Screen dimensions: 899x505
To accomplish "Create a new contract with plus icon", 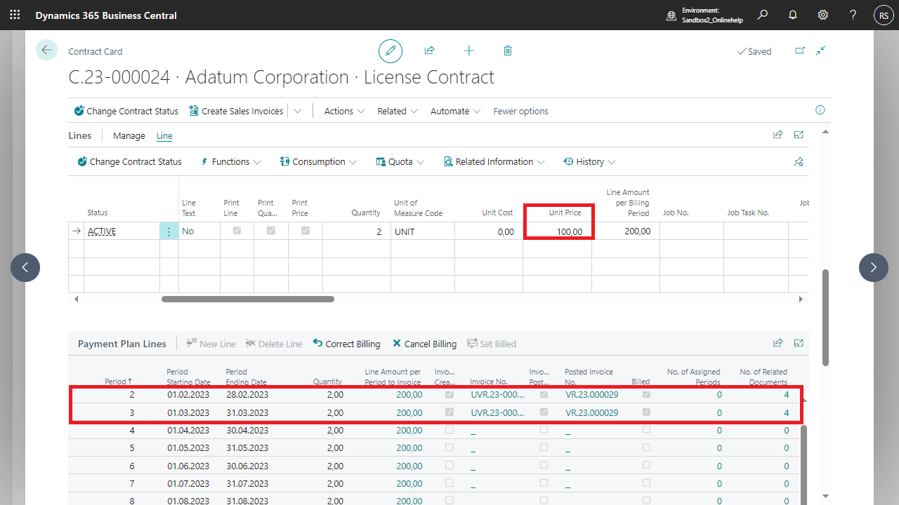I will pyautogui.click(x=468, y=50).
